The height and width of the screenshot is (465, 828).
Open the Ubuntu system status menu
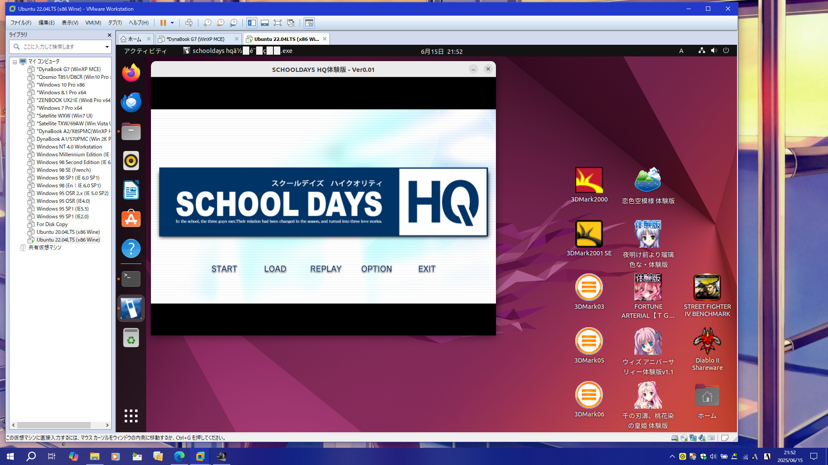pyautogui.click(x=714, y=51)
